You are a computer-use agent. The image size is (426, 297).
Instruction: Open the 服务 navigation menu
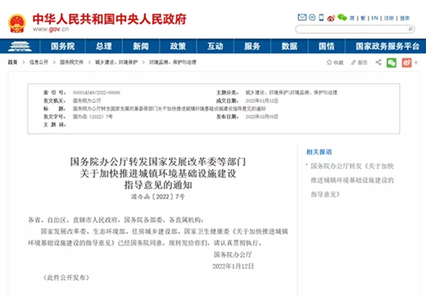(252, 46)
